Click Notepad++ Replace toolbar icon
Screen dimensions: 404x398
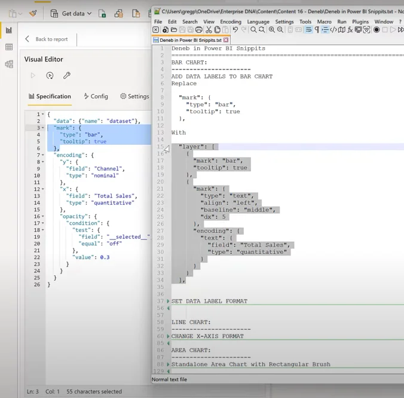[262, 30]
